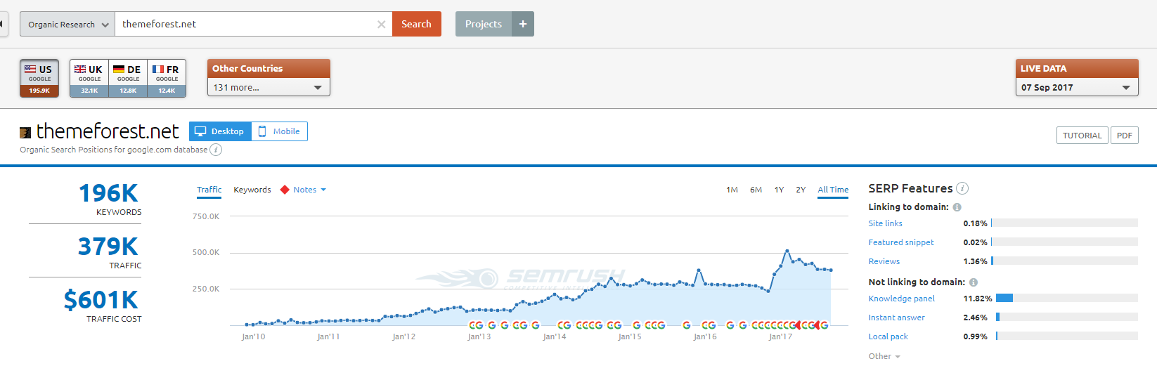Open the Keywords chart tab
Screen dimensions: 1157x373
tap(252, 190)
